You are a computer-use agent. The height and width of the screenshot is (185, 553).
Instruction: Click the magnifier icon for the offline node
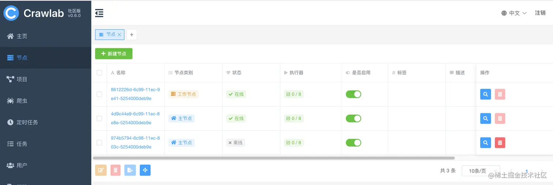485,143
